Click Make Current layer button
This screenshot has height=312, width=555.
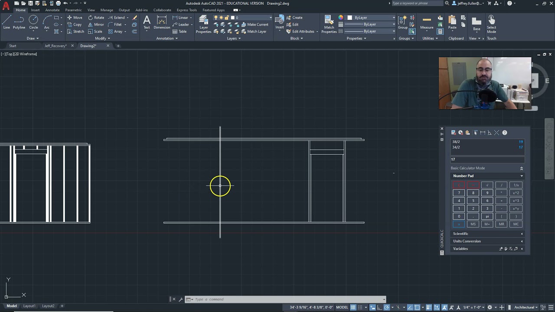(x=255, y=25)
